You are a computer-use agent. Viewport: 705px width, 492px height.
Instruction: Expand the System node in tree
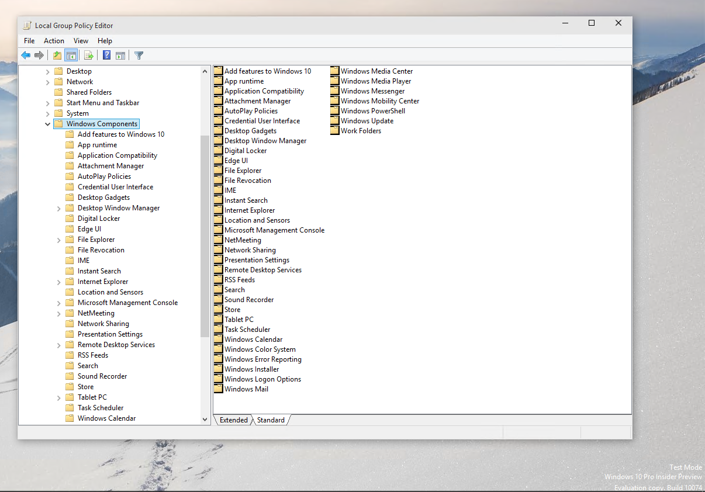[48, 113]
